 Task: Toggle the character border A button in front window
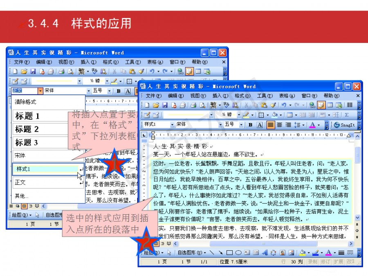click(x=259, y=125)
